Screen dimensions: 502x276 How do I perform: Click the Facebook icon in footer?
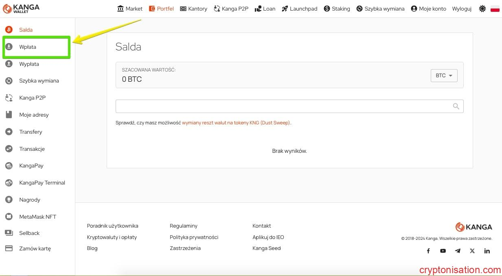pos(428,251)
